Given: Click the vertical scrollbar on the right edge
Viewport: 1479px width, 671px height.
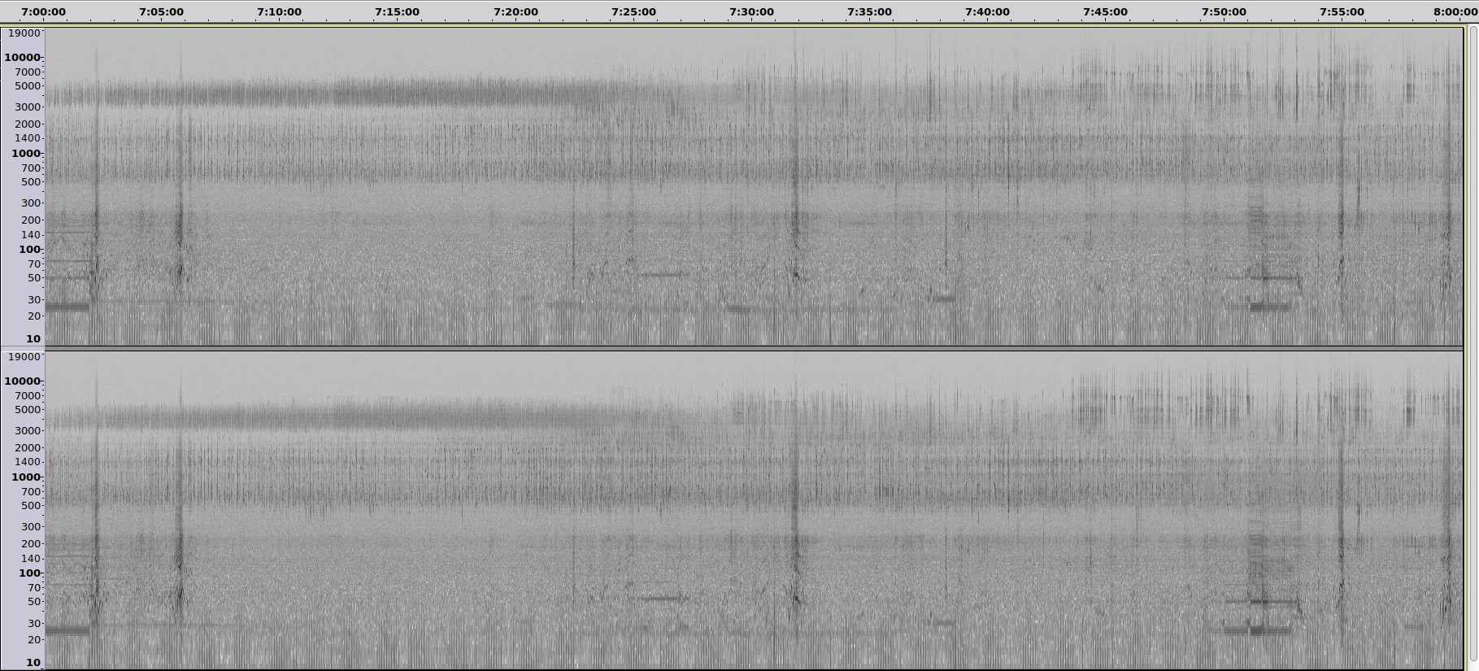Looking at the screenshot, I should coord(1472,342).
